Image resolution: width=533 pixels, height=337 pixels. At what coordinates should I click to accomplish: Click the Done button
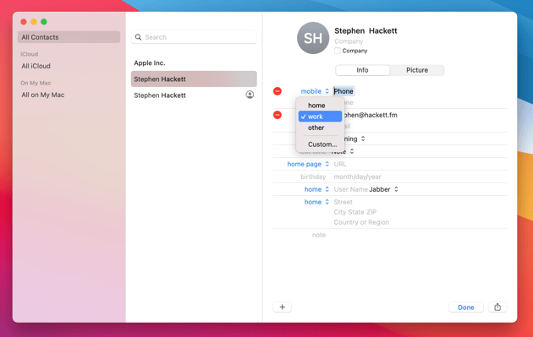pos(465,307)
